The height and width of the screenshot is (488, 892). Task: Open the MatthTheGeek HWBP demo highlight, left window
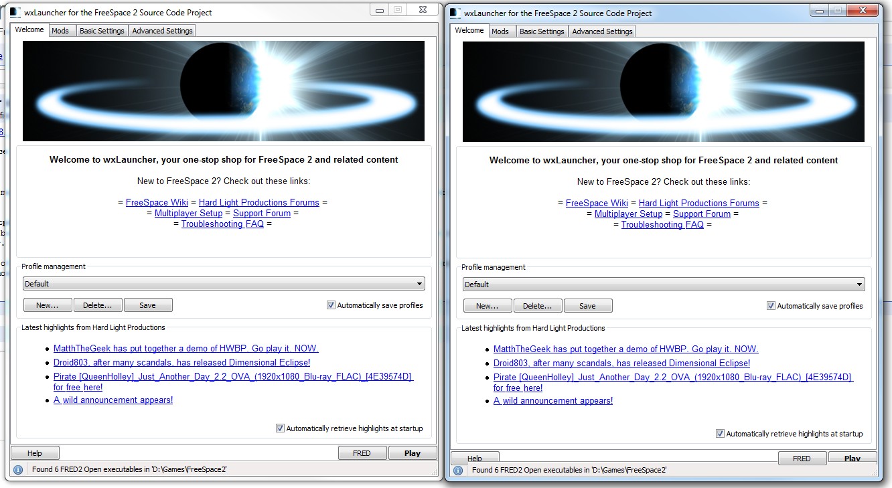(x=186, y=348)
